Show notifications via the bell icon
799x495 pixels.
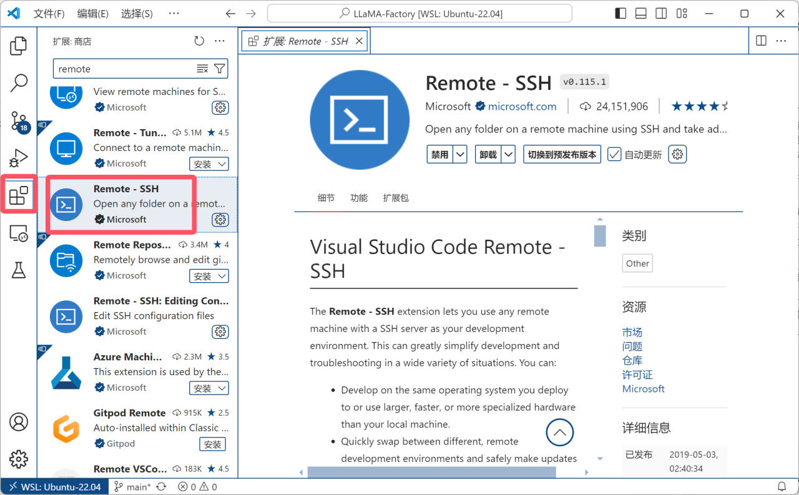click(782, 487)
